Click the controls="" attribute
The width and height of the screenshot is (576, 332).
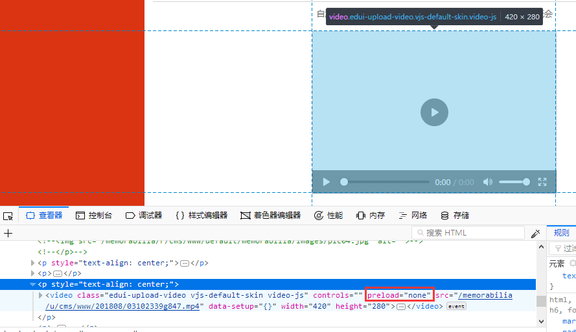tap(338, 295)
